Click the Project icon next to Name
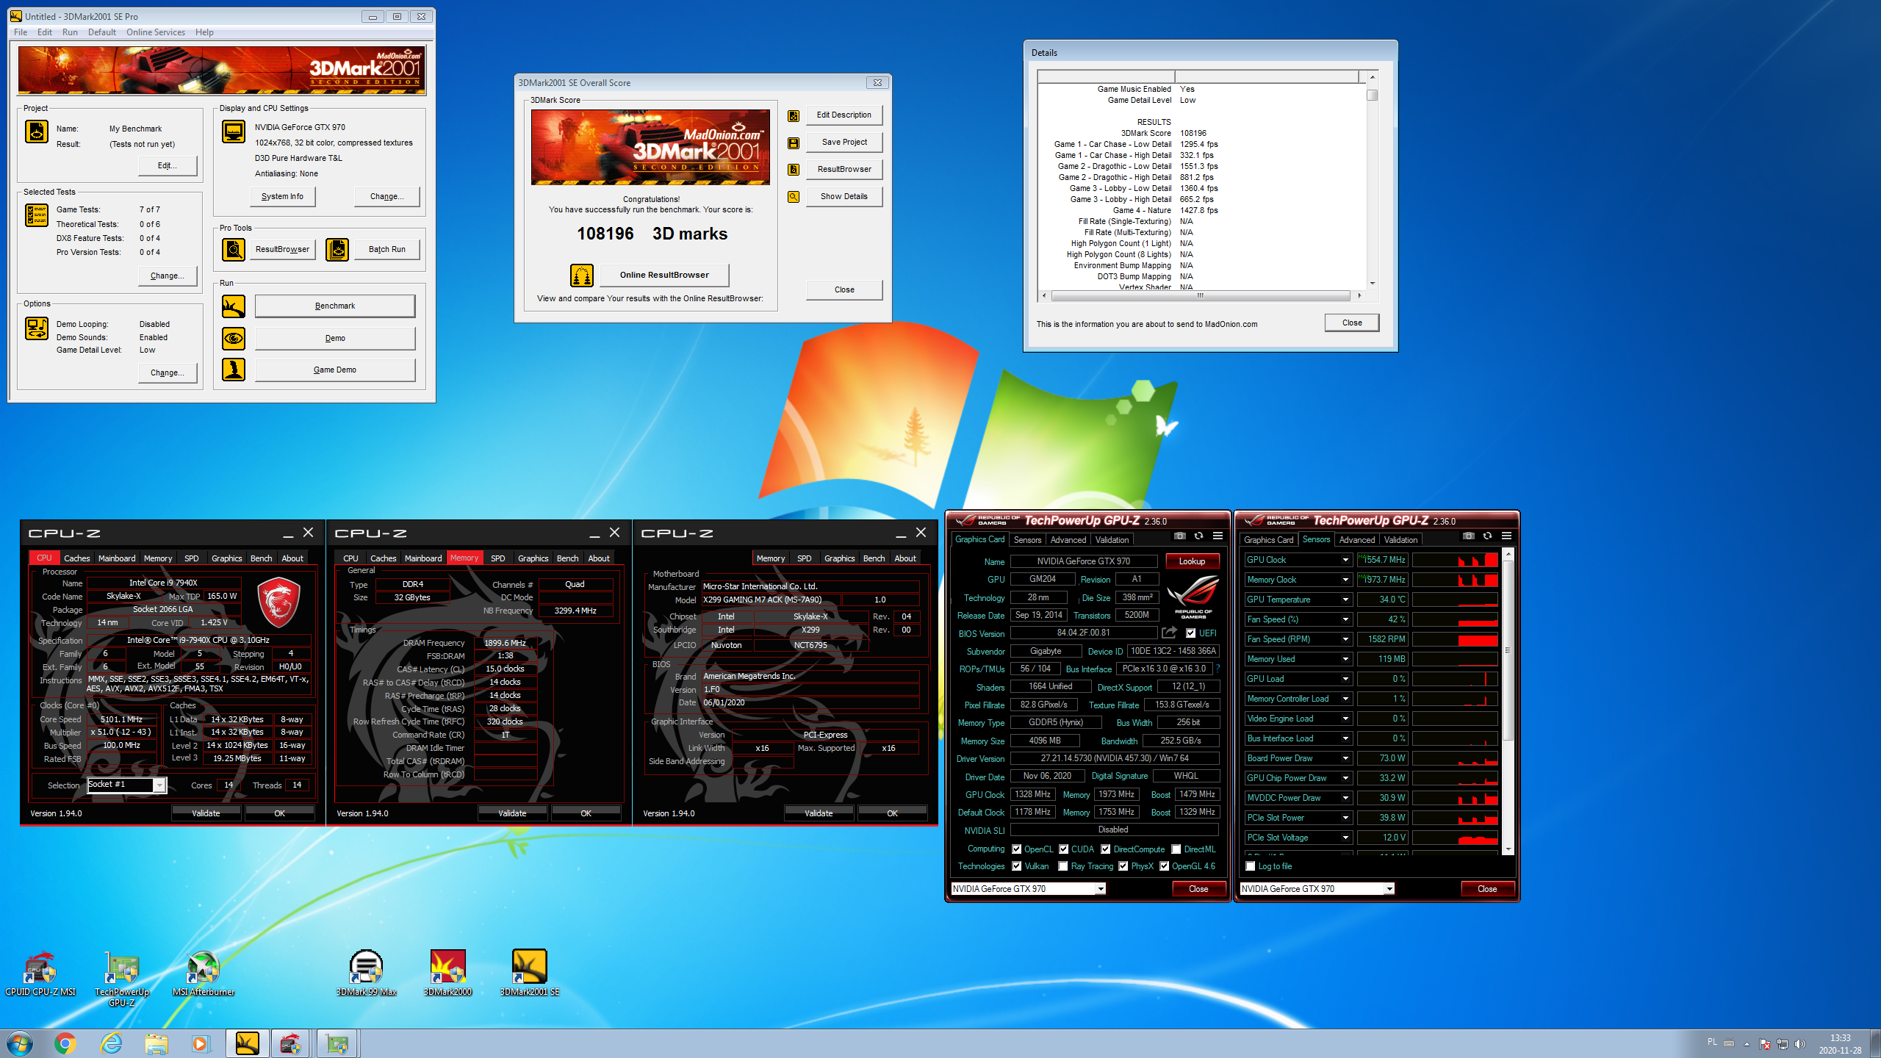Image resolution: width=1881 pixels, height=1058 pixels. [x=37, y=132]
